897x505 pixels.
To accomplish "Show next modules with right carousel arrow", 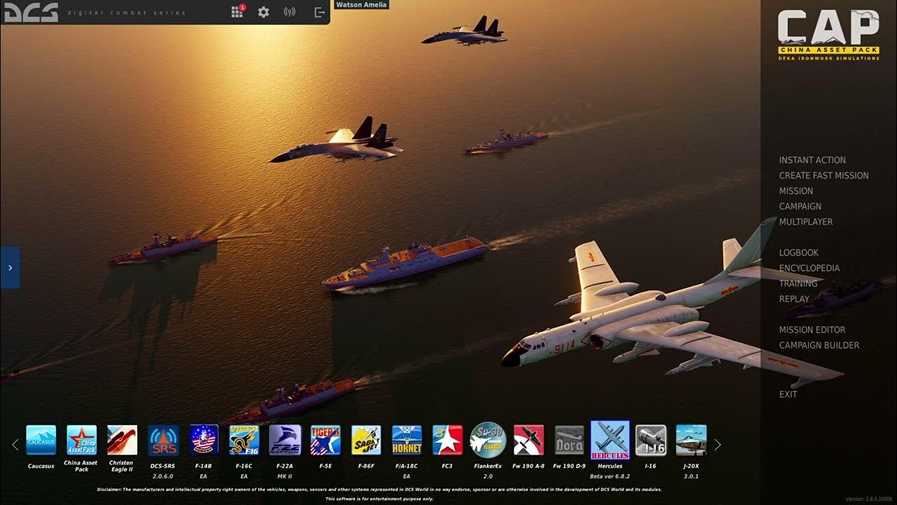I will click(x=717, y=444).
